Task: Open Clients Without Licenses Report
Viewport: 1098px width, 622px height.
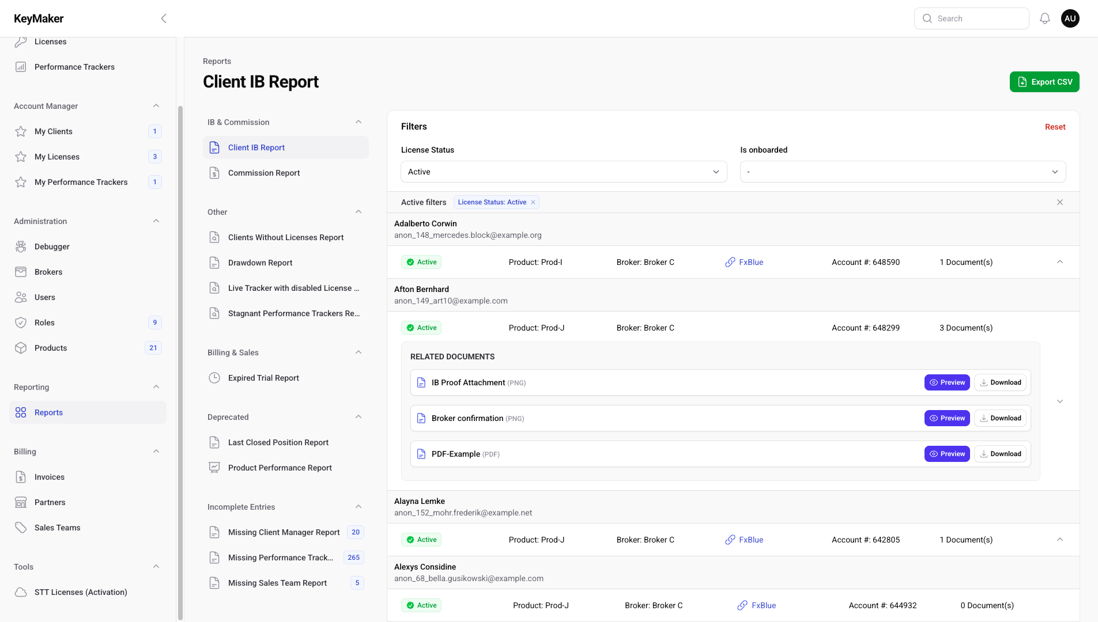Action: 286,237
